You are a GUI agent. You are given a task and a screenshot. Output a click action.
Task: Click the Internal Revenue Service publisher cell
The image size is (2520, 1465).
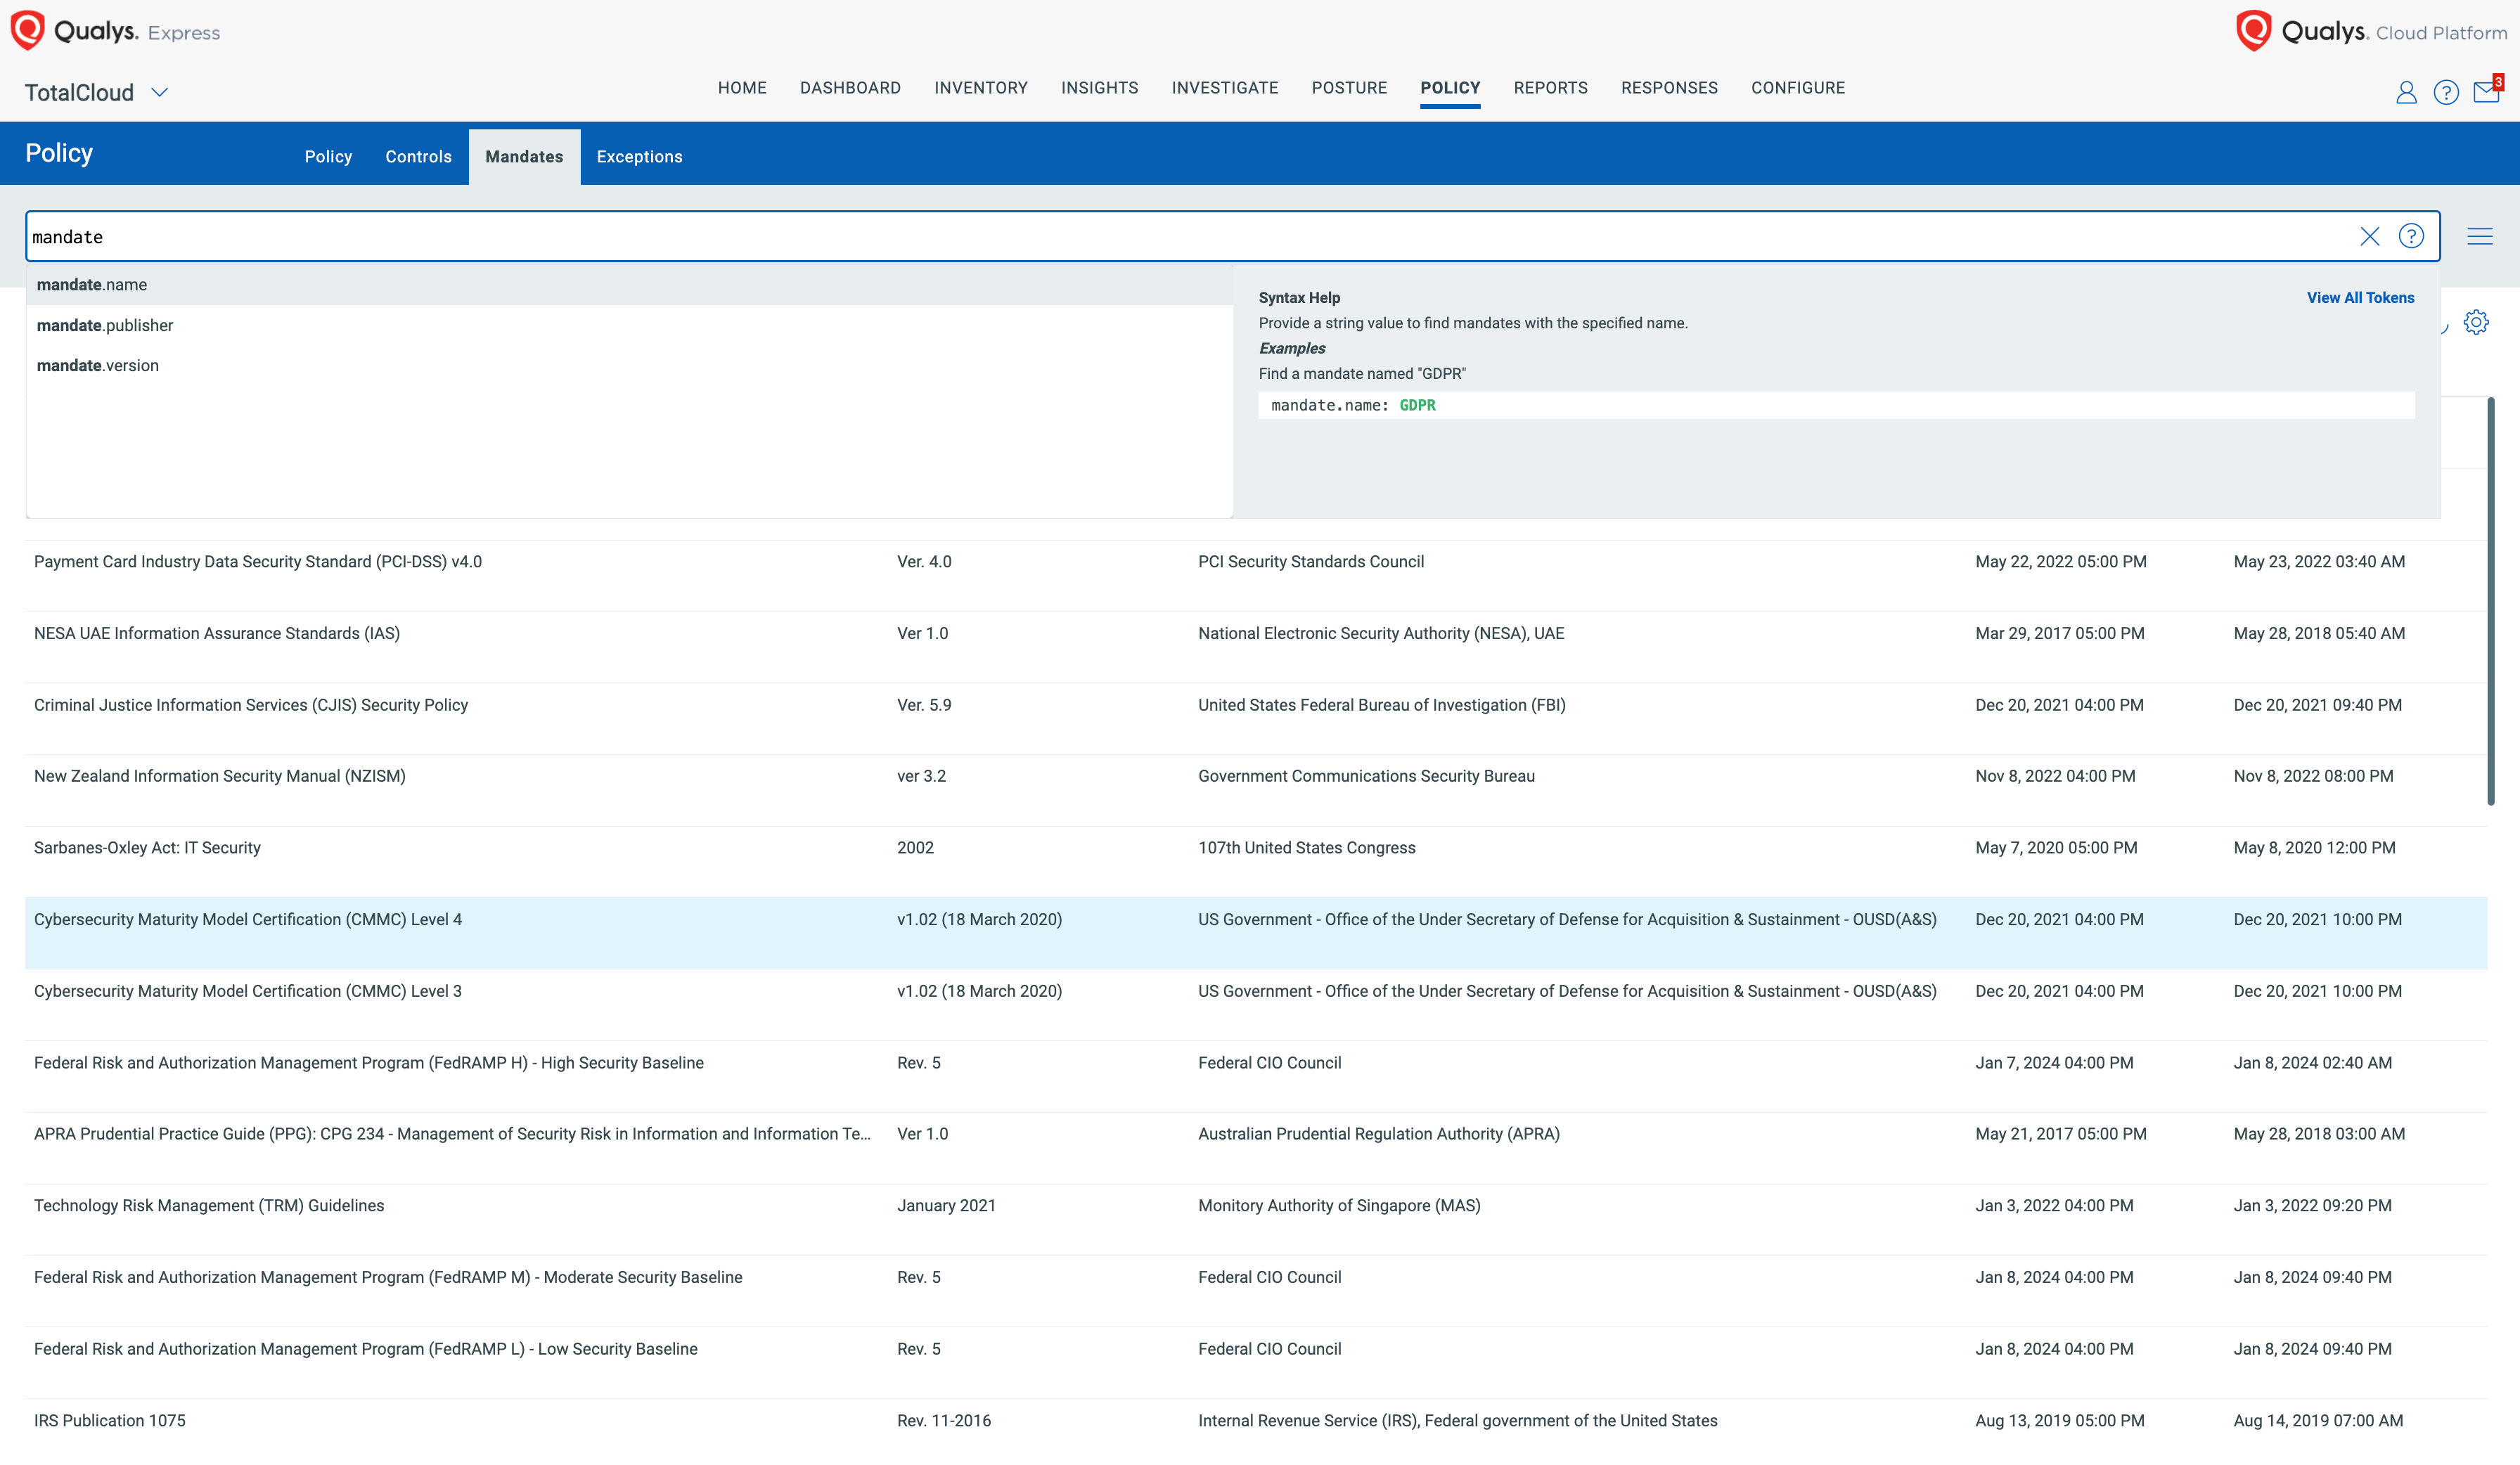pos(1458,1421)
